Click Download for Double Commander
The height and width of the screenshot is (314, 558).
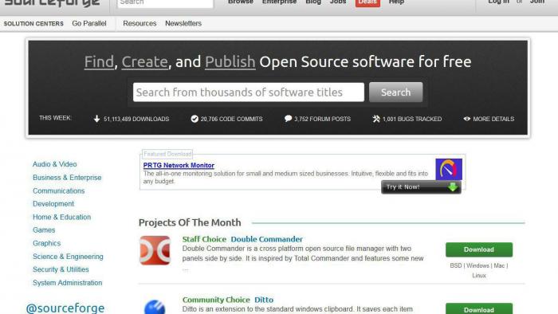pos(479,249)
